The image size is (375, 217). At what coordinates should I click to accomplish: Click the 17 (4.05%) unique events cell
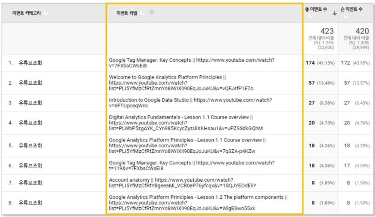tap(357, 165)
